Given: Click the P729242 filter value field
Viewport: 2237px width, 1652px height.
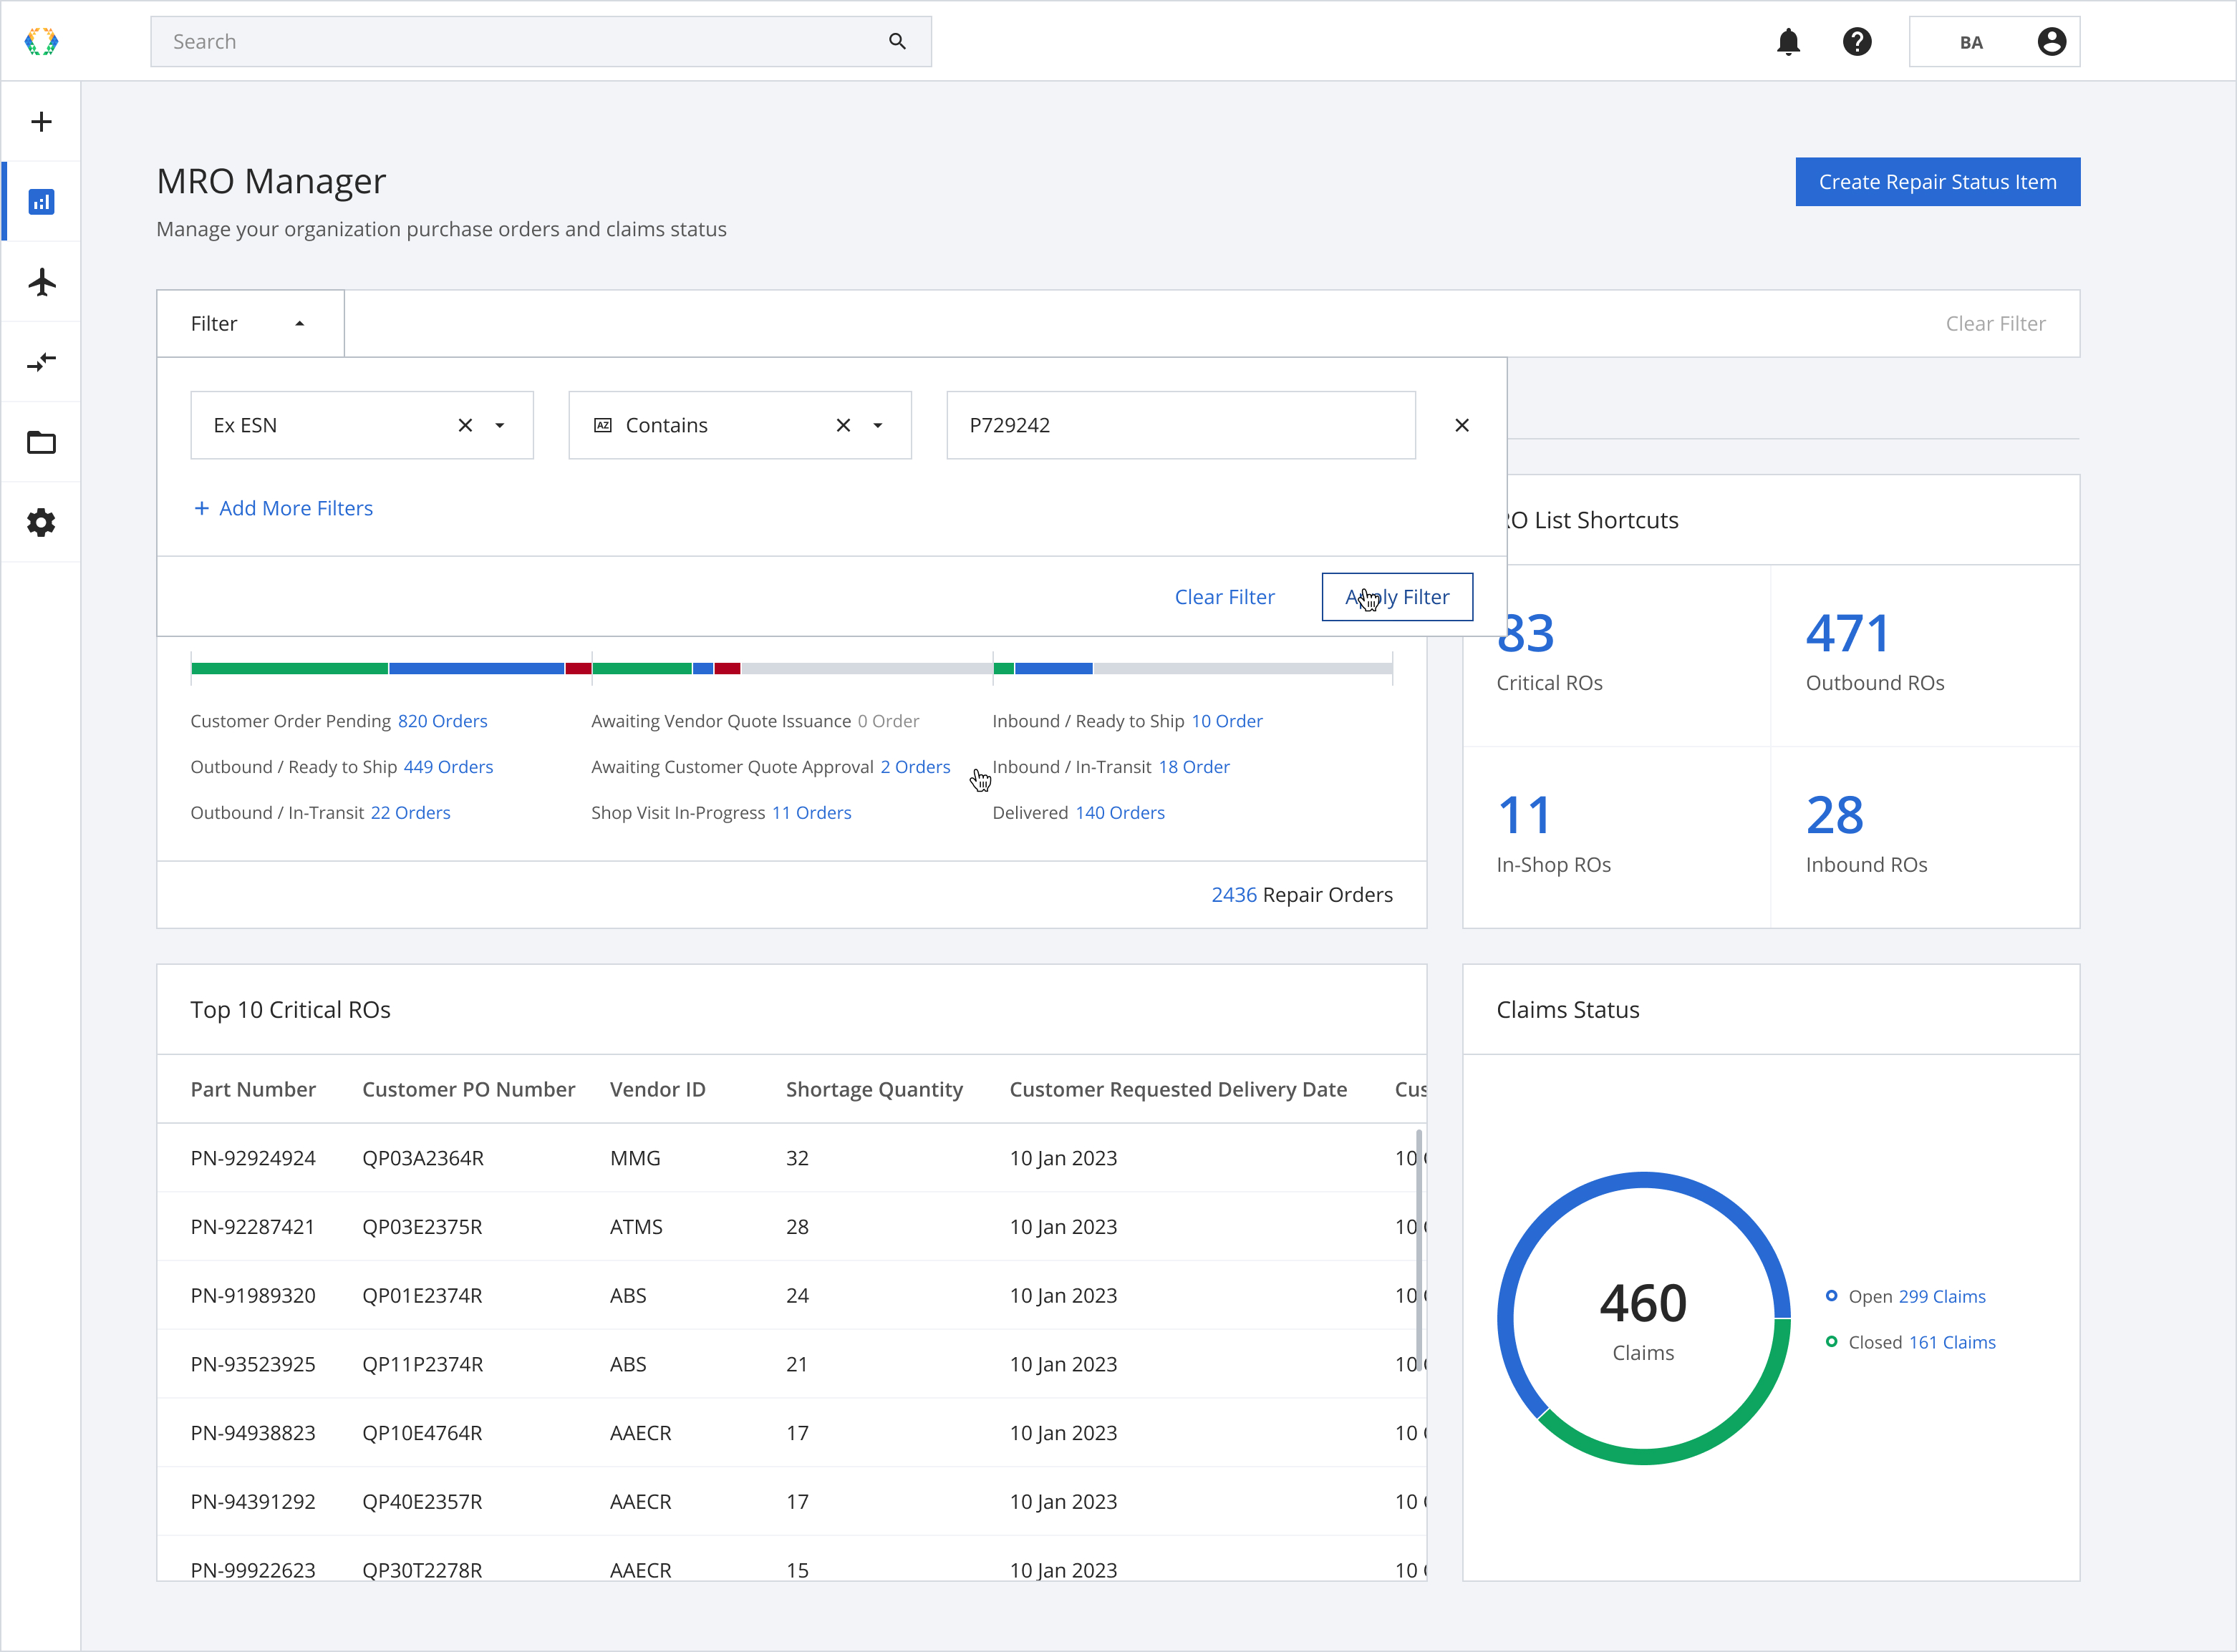Looking at the screenshot, I should (x=1181, y=425).
